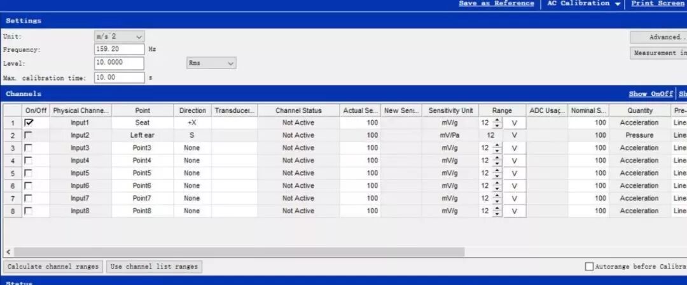
Task: Click the Save as Reference link
Action: coord(496,4)
